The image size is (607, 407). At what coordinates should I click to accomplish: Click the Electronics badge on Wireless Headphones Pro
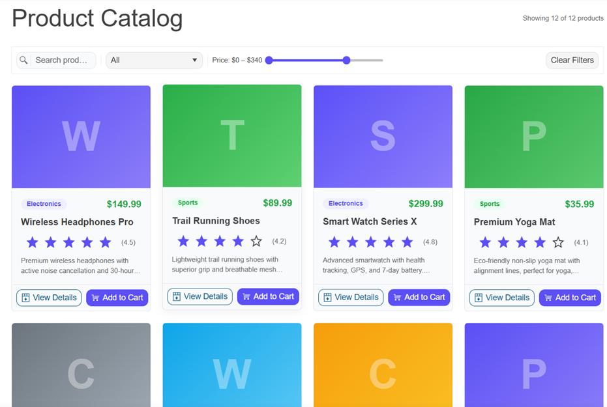point(43,203)
